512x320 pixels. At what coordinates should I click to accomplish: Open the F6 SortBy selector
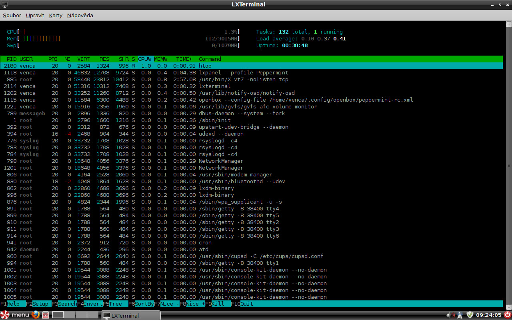pyautogui.click(x=141, y=304)
